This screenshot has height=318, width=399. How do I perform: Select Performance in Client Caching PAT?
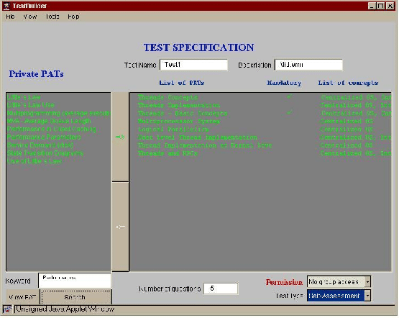pyautogui.click(x=51, y=129)
